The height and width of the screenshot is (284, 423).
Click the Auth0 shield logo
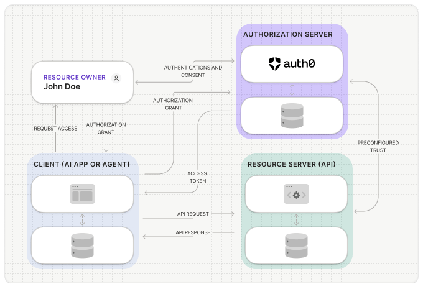(274, 64)
